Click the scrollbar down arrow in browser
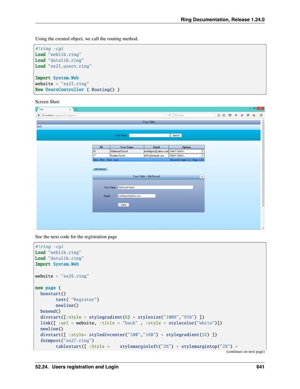The height and width of the screenshot is (389, 300). 263,228
